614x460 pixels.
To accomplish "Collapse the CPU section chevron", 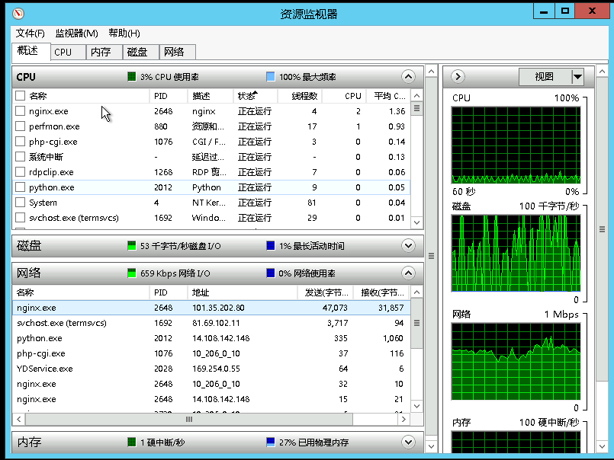I will 408,77.
